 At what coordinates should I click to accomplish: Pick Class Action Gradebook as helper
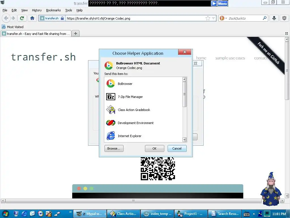tap(143, 110)
